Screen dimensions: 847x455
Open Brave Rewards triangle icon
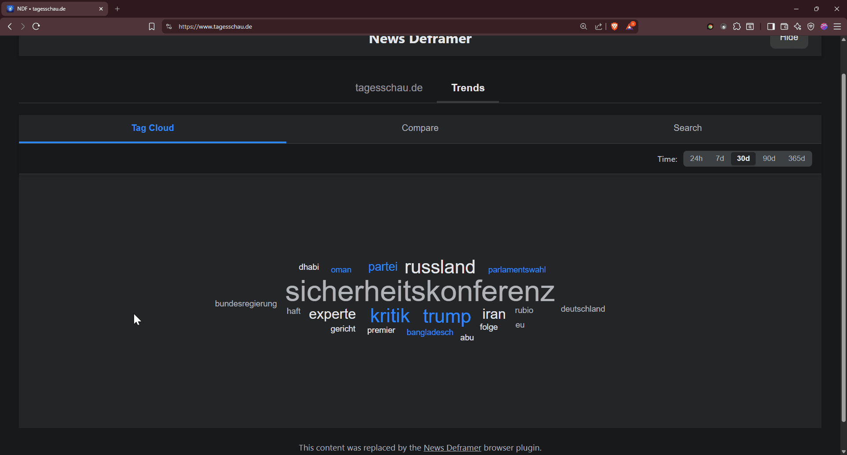tap(630, 26)
